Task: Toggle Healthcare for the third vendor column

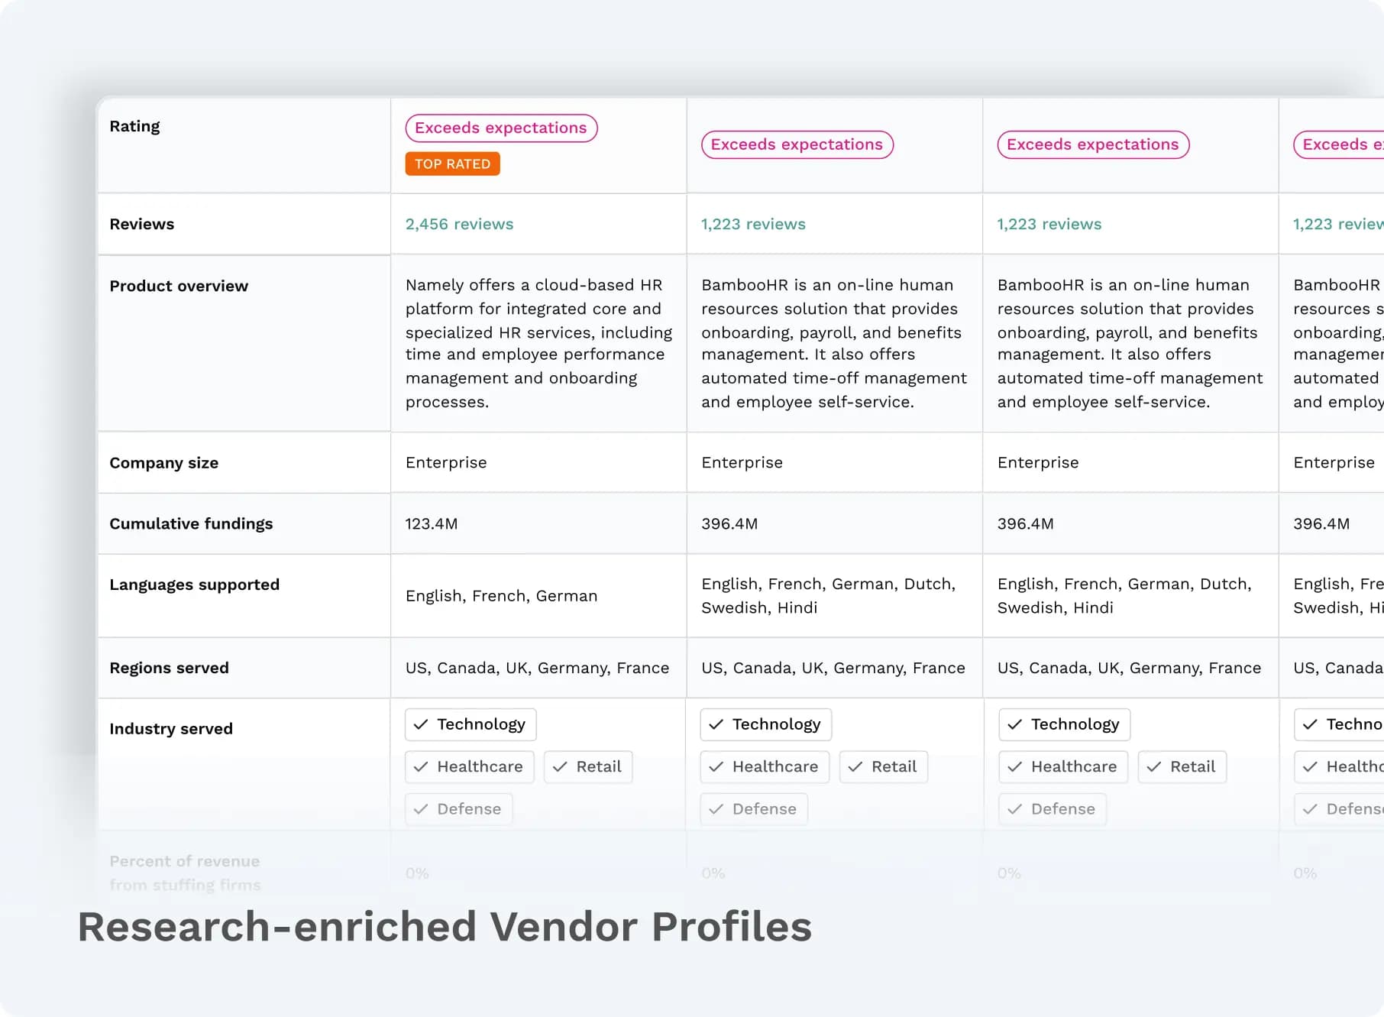Action: tap(1062, 766)
